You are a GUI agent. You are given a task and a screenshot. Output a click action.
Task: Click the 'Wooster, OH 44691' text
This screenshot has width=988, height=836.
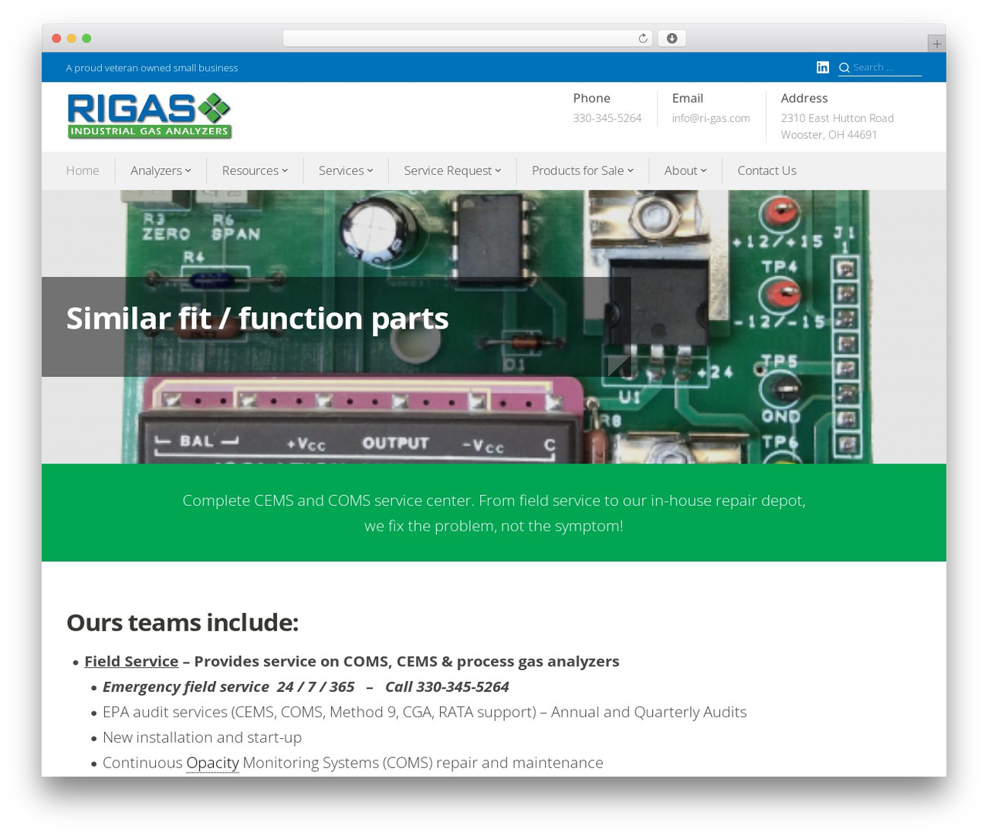(x=829, y=135)
